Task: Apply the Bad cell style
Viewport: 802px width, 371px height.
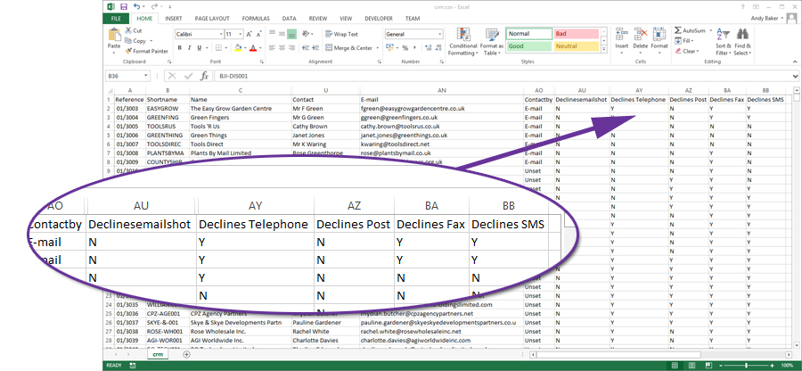Action: coord(576,34)
